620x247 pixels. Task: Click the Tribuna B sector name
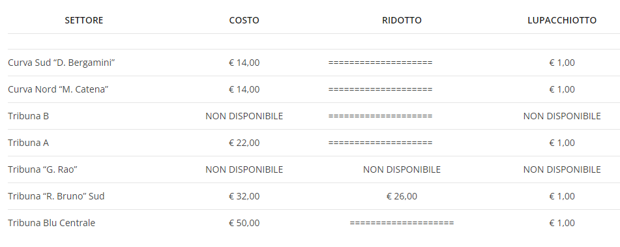tap(28, 116)
